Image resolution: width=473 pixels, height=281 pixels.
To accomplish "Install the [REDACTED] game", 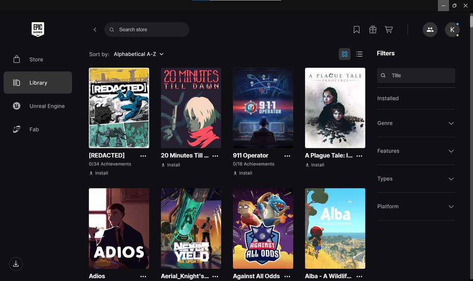I will tap(99, 173).
